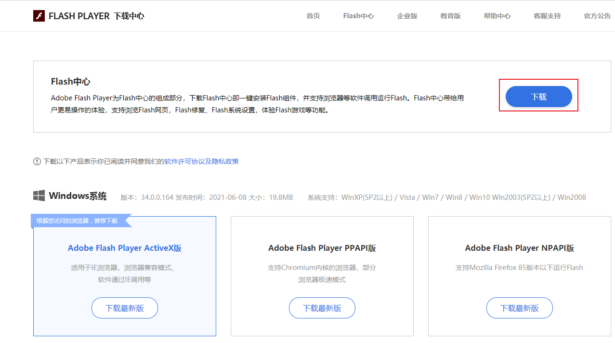Click the file size 19.8MB text
The height and width of the screenshot is (343, 615).
[x=281, y=197]
